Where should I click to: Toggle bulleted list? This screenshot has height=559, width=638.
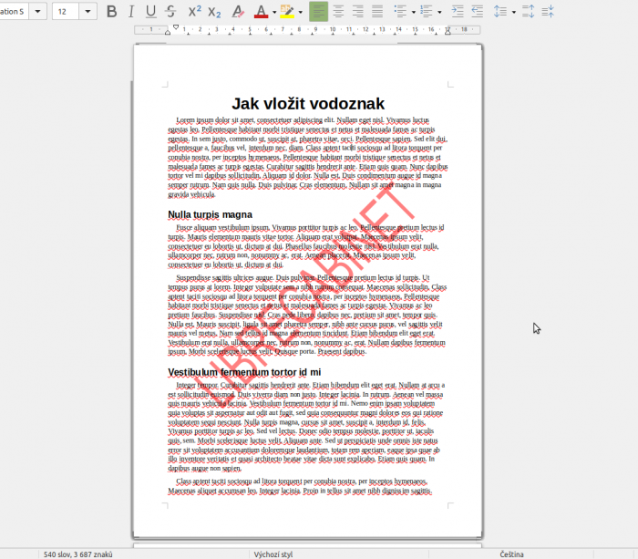pos(401,12)
